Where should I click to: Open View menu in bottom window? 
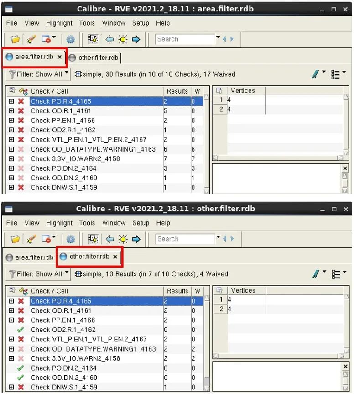click(x=32, y=223)
